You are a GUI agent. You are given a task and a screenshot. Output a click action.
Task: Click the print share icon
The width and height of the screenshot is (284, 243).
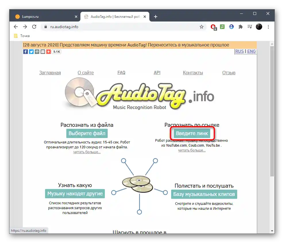pos(37,52)
